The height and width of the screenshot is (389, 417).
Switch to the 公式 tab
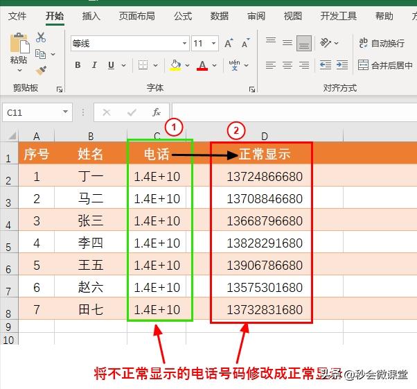183,16
